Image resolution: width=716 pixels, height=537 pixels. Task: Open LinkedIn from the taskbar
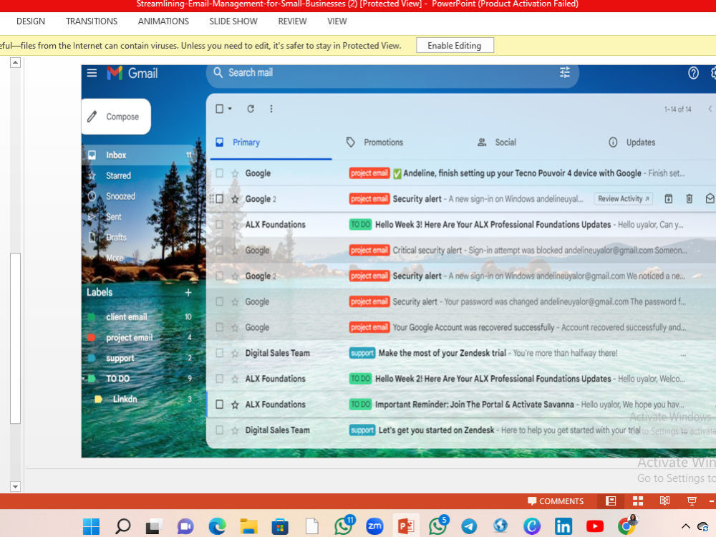tap(563, 526)
